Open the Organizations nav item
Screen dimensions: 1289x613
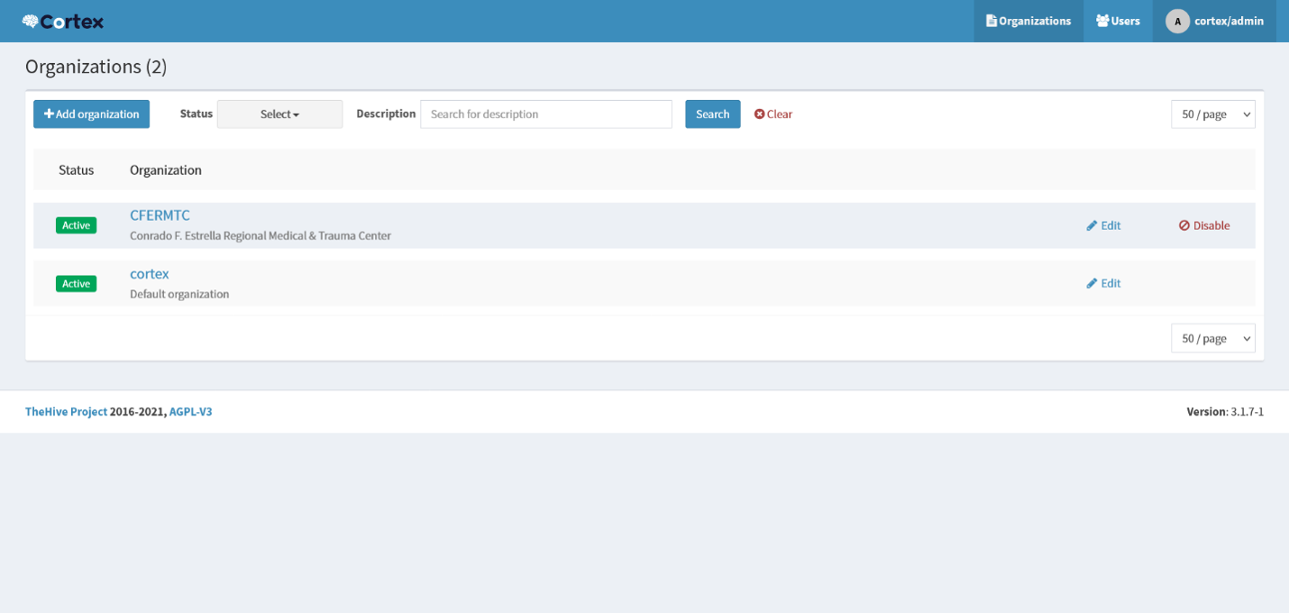[1028, 21]
